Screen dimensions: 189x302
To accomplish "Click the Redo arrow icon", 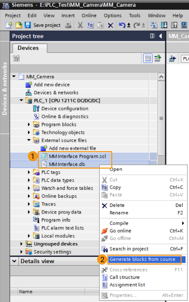I will pyautogui.click(x=137, y=25).
